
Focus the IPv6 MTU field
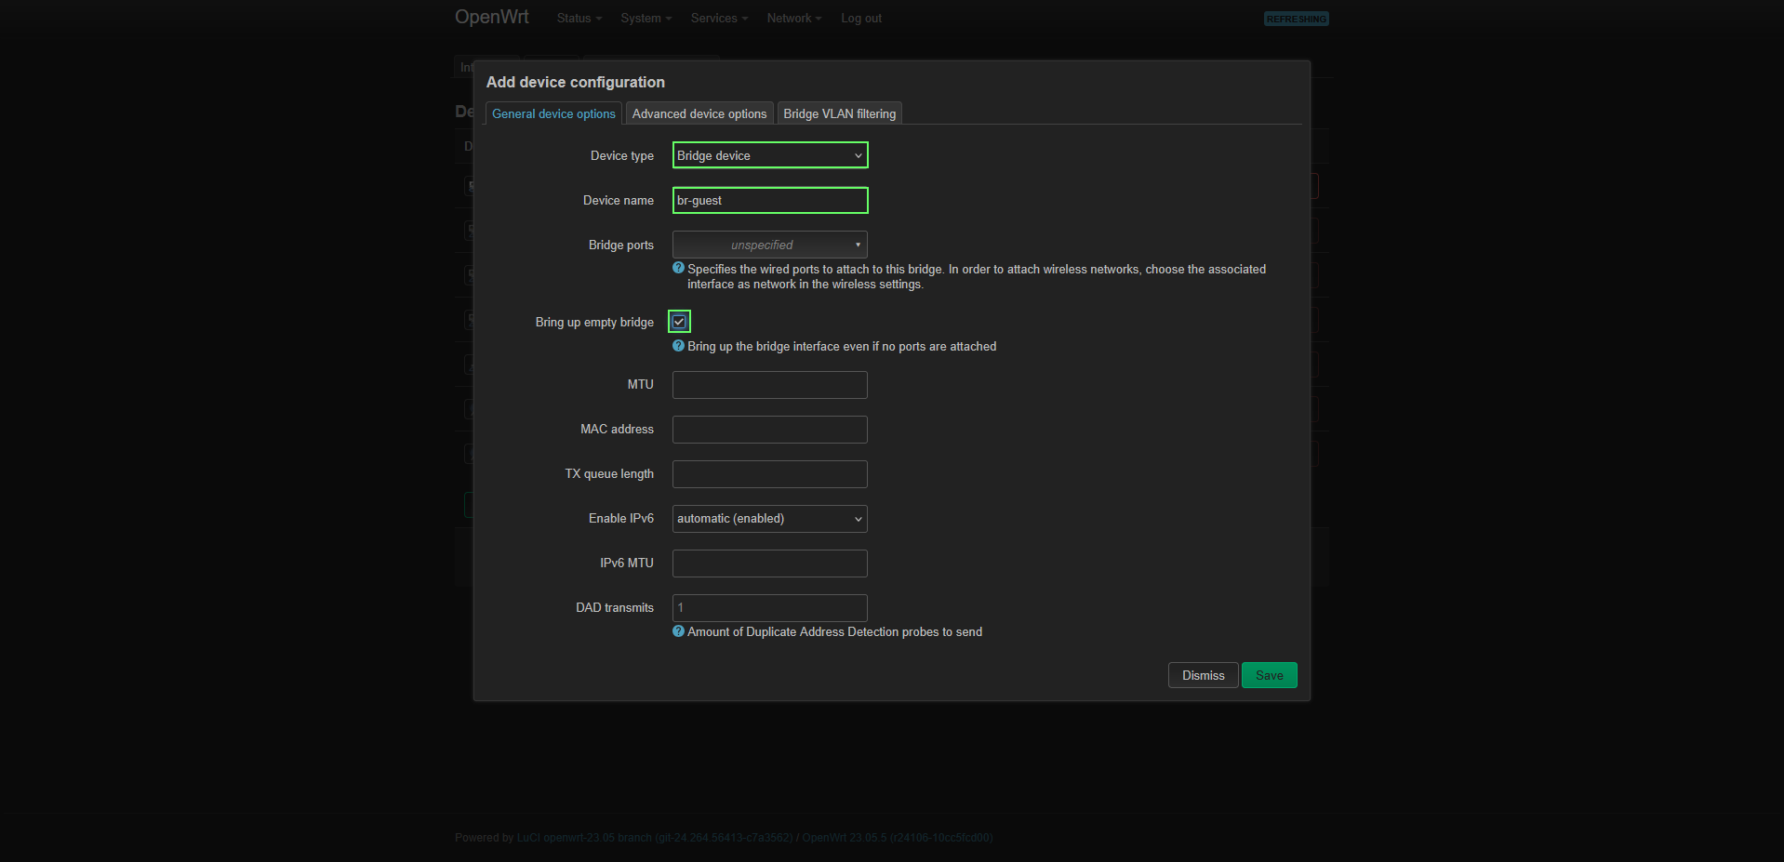pos(770,564)
